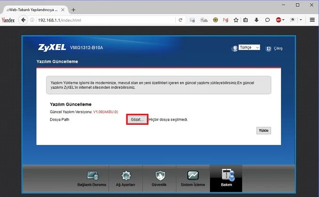Open the Gmail notifier icon
Image resolution: width=319 pixels, height=197 pixels.
pyautogui.click(x=226, y=20)
